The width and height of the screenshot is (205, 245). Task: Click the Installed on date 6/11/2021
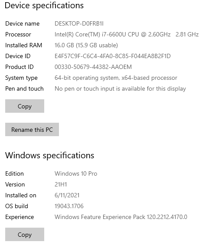click(x=67, y=195)
